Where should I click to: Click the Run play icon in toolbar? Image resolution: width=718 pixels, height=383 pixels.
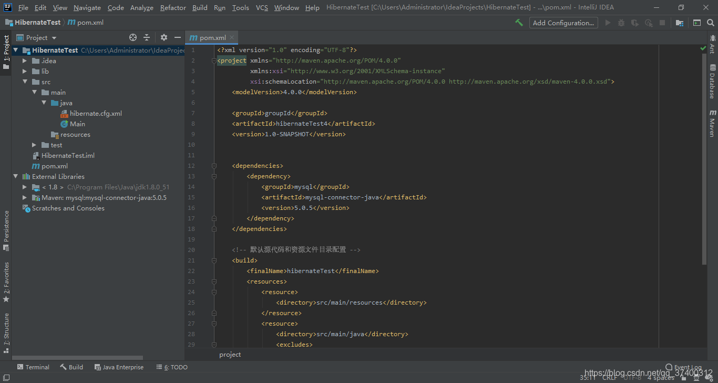click(608, 23)
